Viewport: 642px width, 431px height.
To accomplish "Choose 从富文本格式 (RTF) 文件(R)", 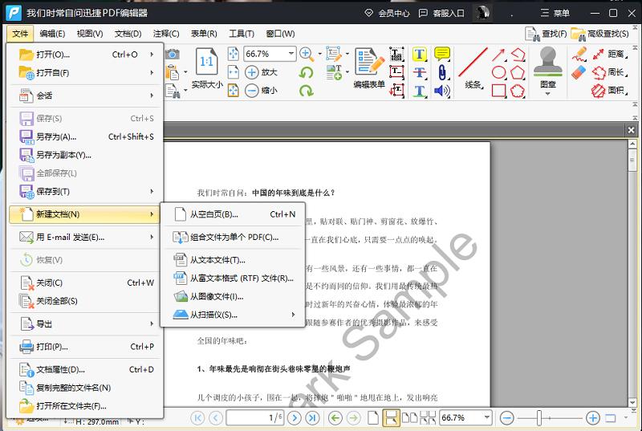I will (234, 279).
